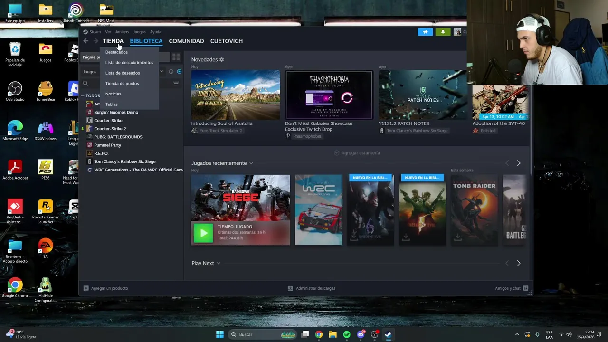This screenshot has height=342, width=608.
Task: Click the Steam forward navigation arrow
Action: click(x=95, y=41)
